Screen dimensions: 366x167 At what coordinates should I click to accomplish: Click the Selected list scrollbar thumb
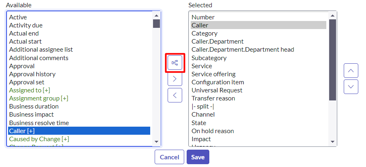tap(332, 60)
